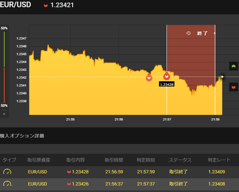Click the 21:58 time axis label
The width and height of the screenshot is (239, 192).
click(215, 120)
